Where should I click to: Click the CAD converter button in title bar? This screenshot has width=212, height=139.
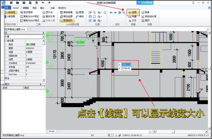[145, 3]
